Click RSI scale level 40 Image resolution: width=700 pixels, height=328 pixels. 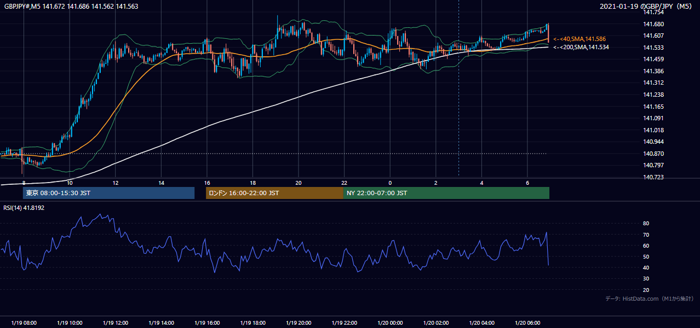[x=646, y=268]
